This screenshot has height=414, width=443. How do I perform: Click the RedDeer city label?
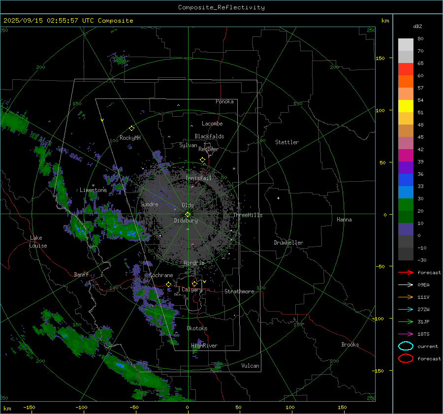click(209, 149)
